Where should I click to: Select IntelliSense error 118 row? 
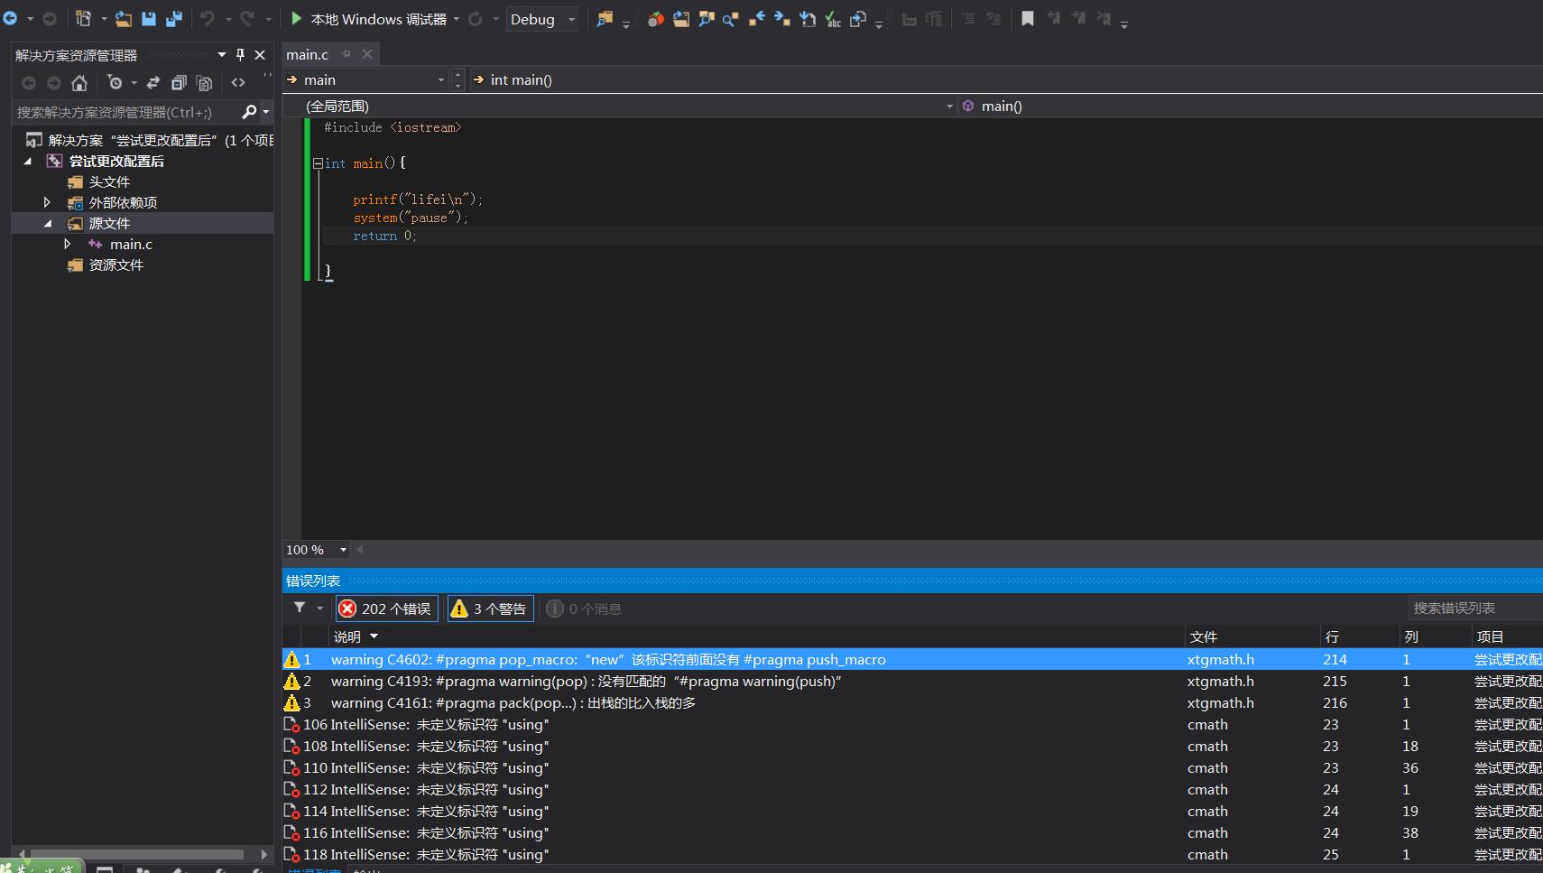(x=912, y=855)
